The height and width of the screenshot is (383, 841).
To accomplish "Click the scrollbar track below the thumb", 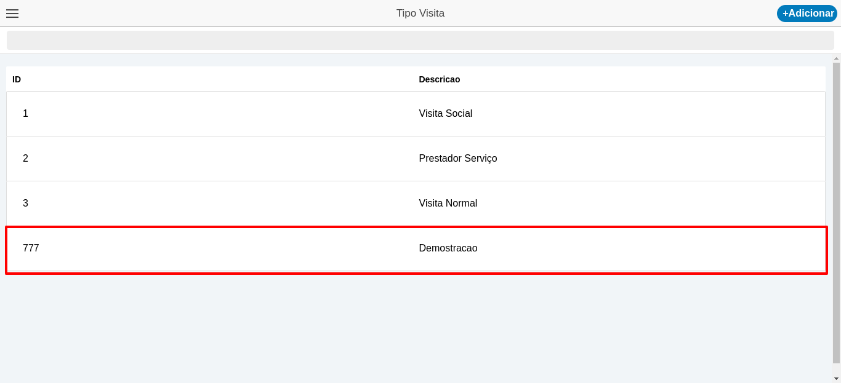I will [836, 369].
